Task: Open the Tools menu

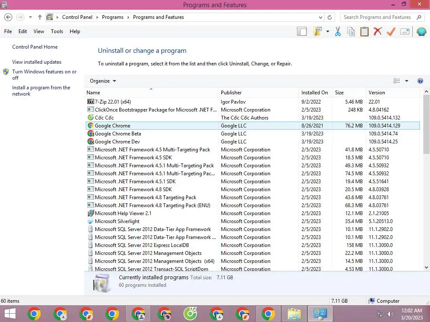Action: tap(57, 31)
